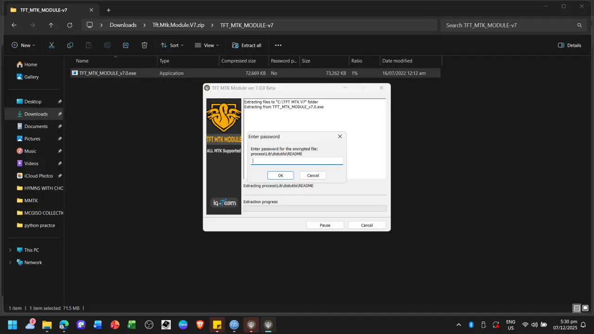Switch to details view layout icon

point(577,308)
